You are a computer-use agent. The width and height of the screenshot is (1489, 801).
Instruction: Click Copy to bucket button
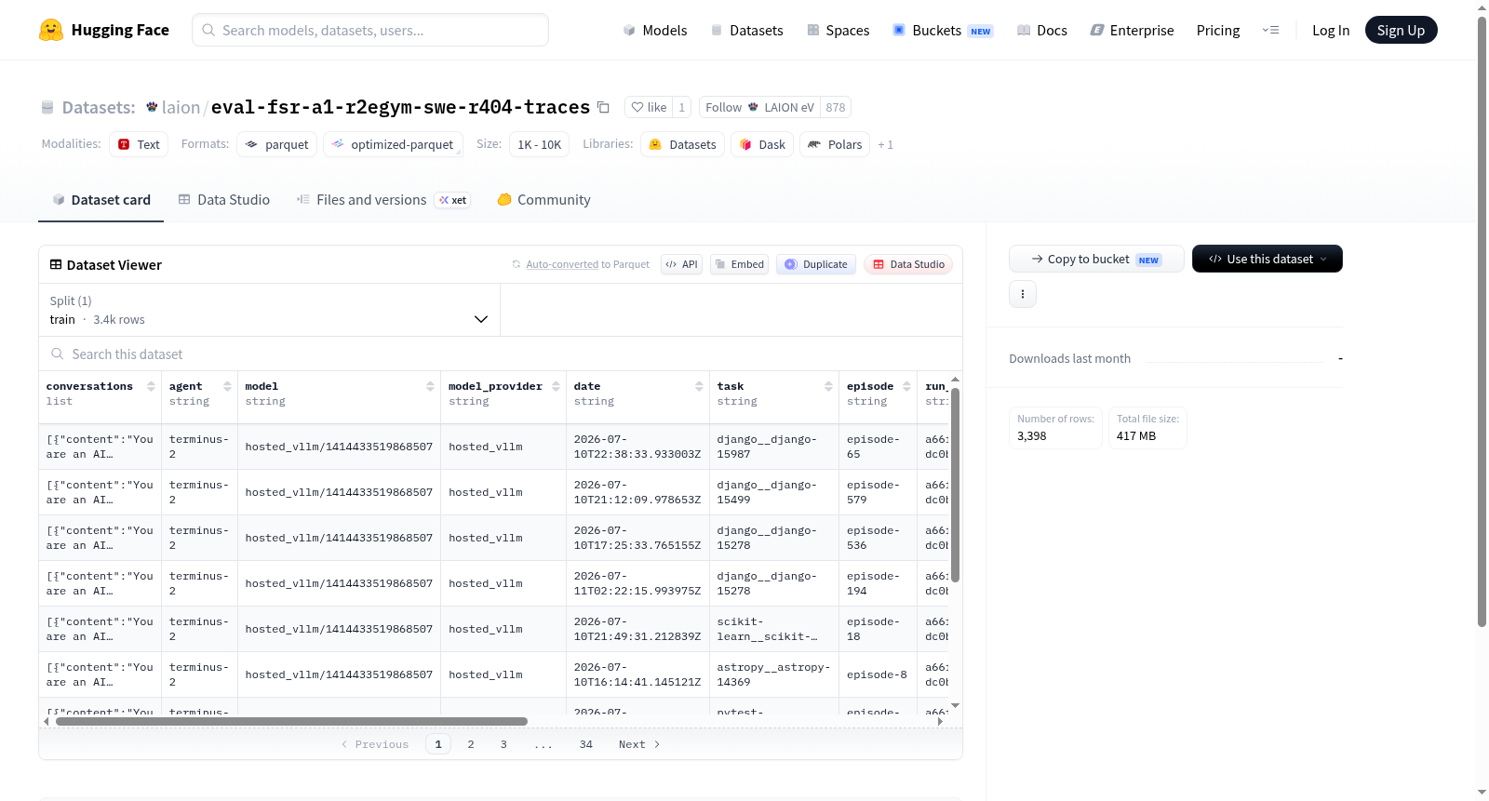click(x=1096, y=259)
